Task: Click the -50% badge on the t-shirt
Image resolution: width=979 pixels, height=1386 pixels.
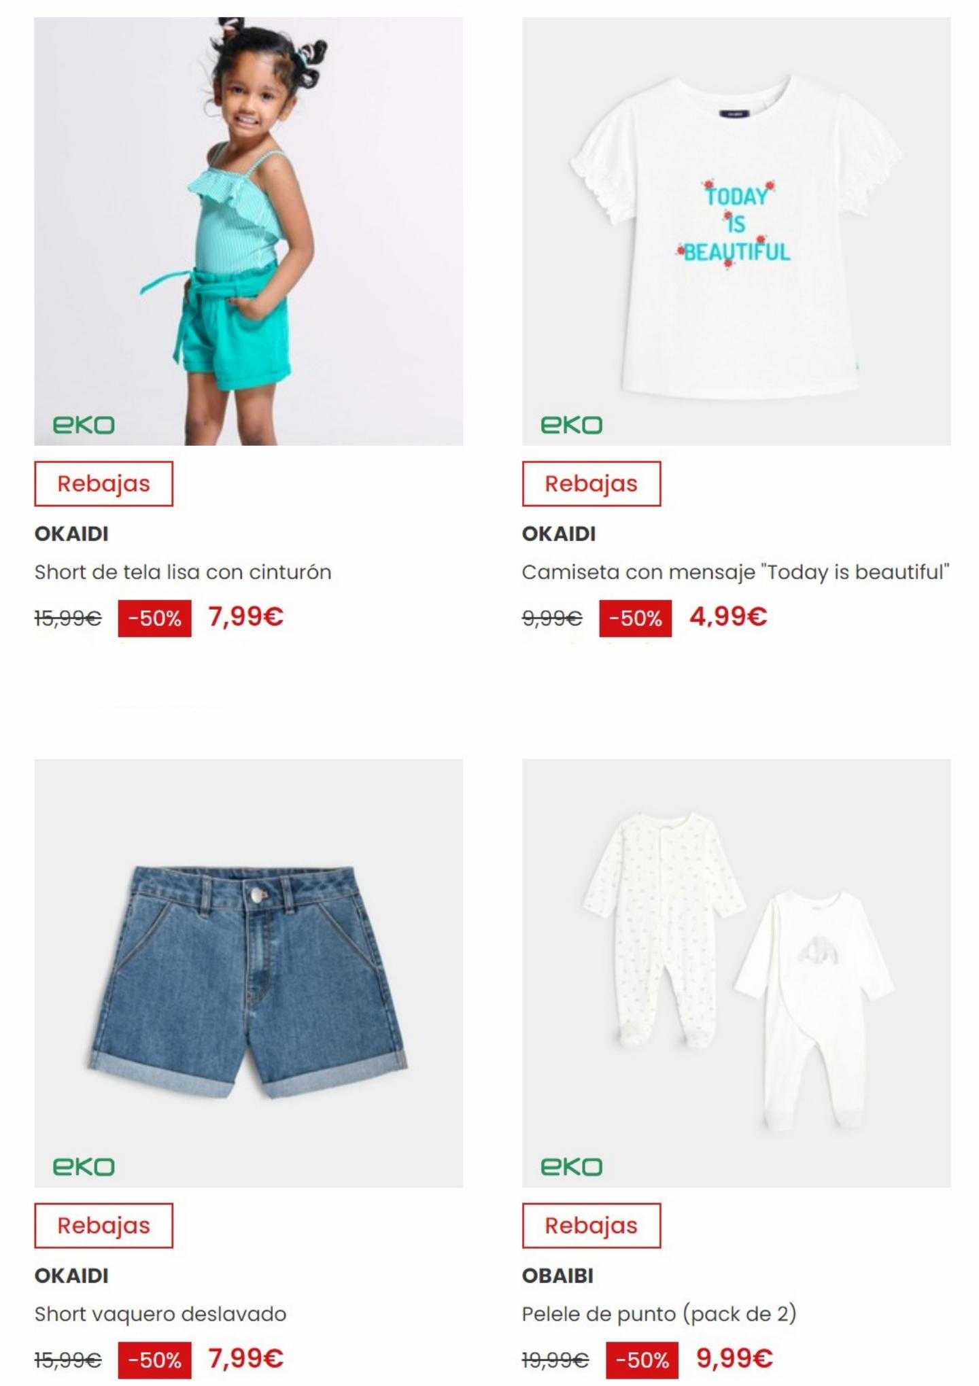Action: [635, 619]
